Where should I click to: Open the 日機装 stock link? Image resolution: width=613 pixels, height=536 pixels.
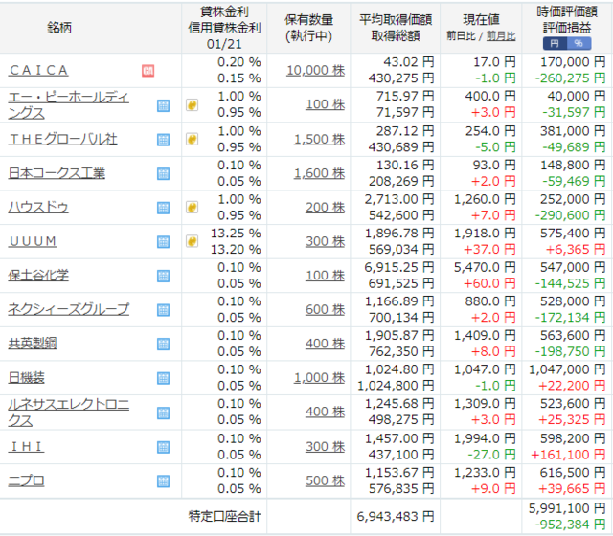pos(26,377)
